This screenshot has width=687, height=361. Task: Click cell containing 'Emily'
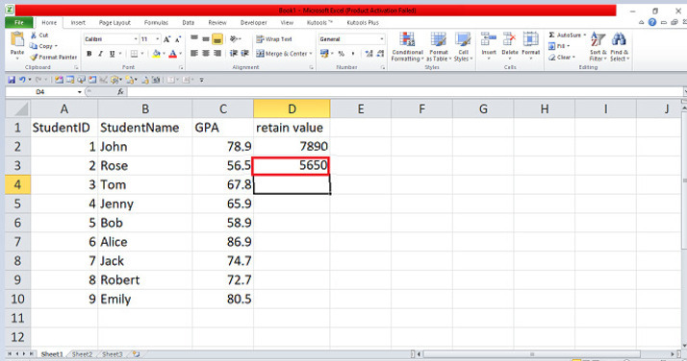(x=145, y=299)
